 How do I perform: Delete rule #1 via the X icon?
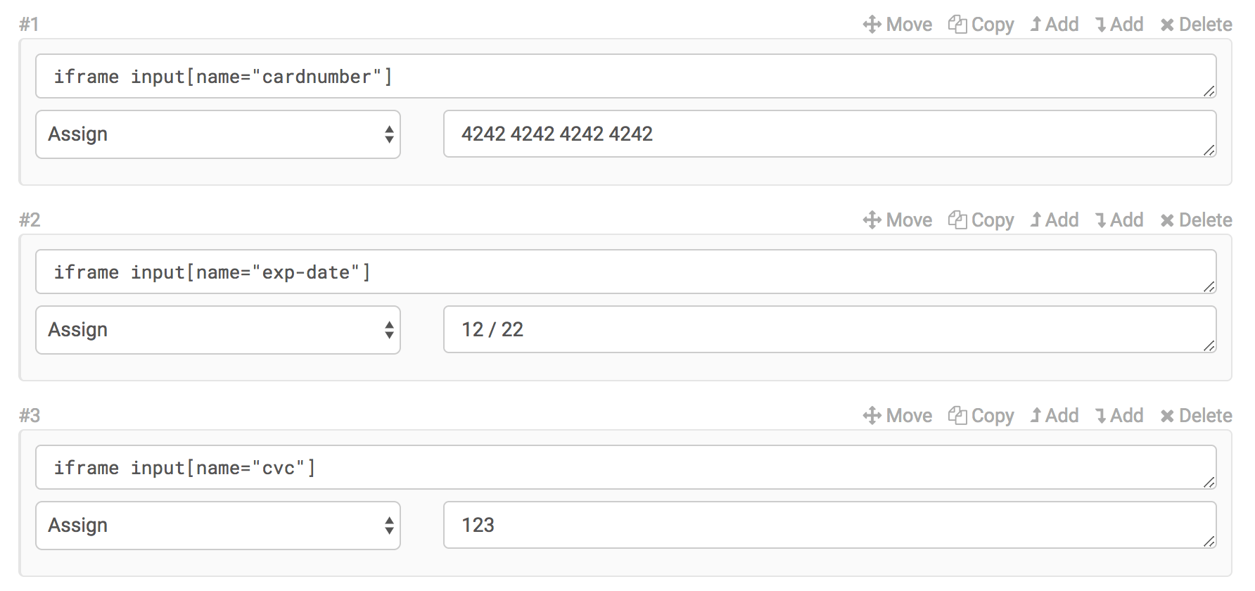[1167, 25]
